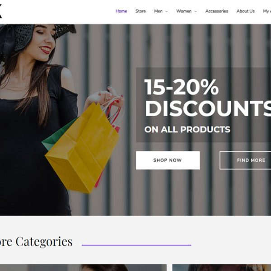The image size is (271, 271).
Task: Open the My Account link
Action: 267,11
